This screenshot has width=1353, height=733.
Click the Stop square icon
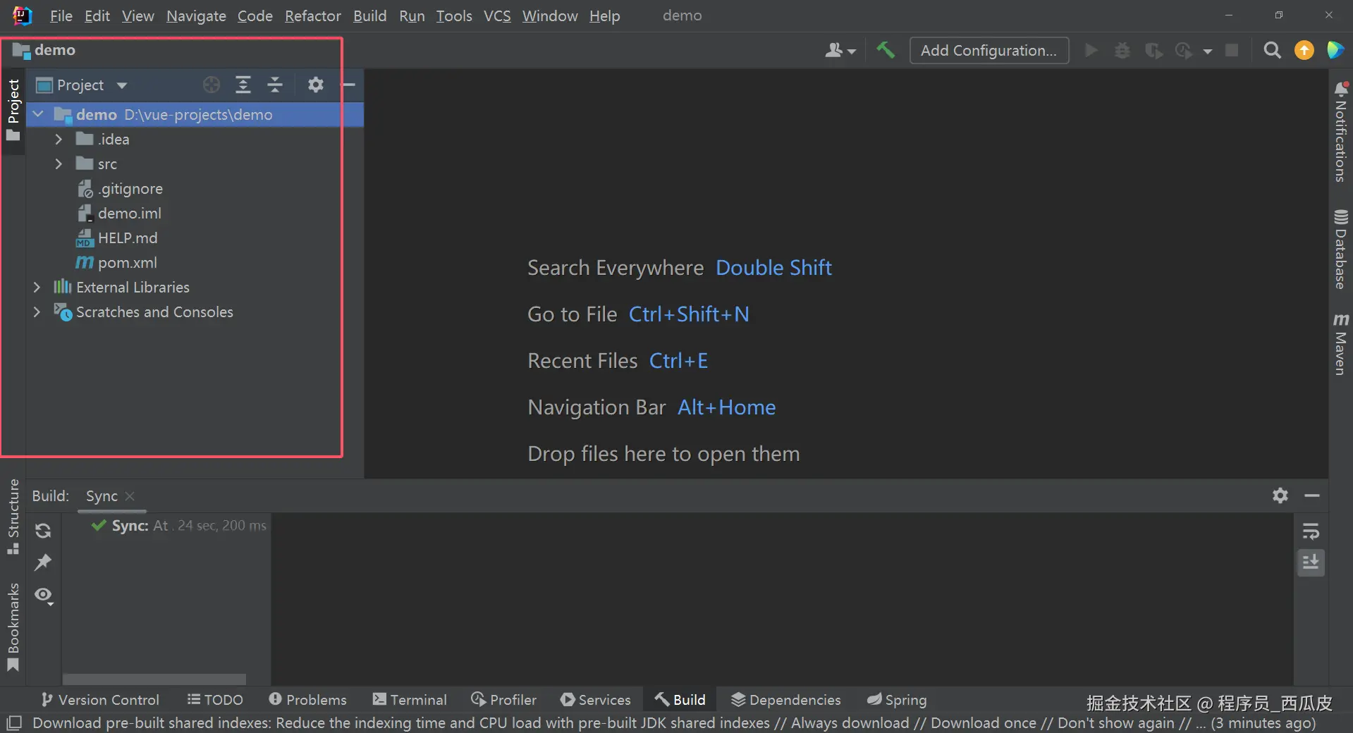(x=1232, y=50)
